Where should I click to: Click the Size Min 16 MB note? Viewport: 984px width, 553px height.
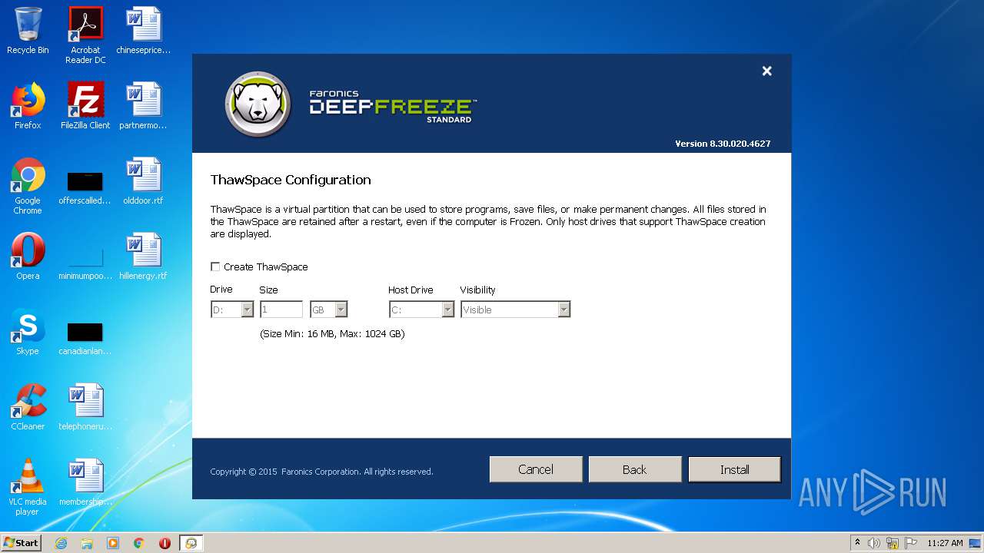(x=332, y=334)
